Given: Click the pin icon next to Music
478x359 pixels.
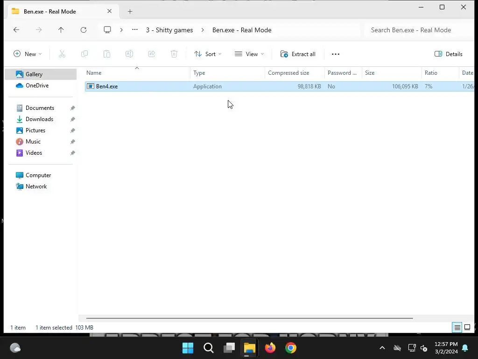Looking at the screenshot, I should coord(72,142).
